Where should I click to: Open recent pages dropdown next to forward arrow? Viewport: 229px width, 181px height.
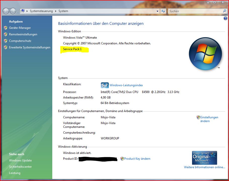pos(18,11)
